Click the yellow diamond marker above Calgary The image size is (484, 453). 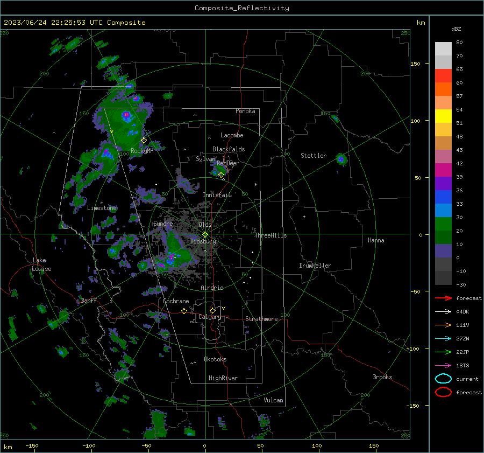click(212, 310)
